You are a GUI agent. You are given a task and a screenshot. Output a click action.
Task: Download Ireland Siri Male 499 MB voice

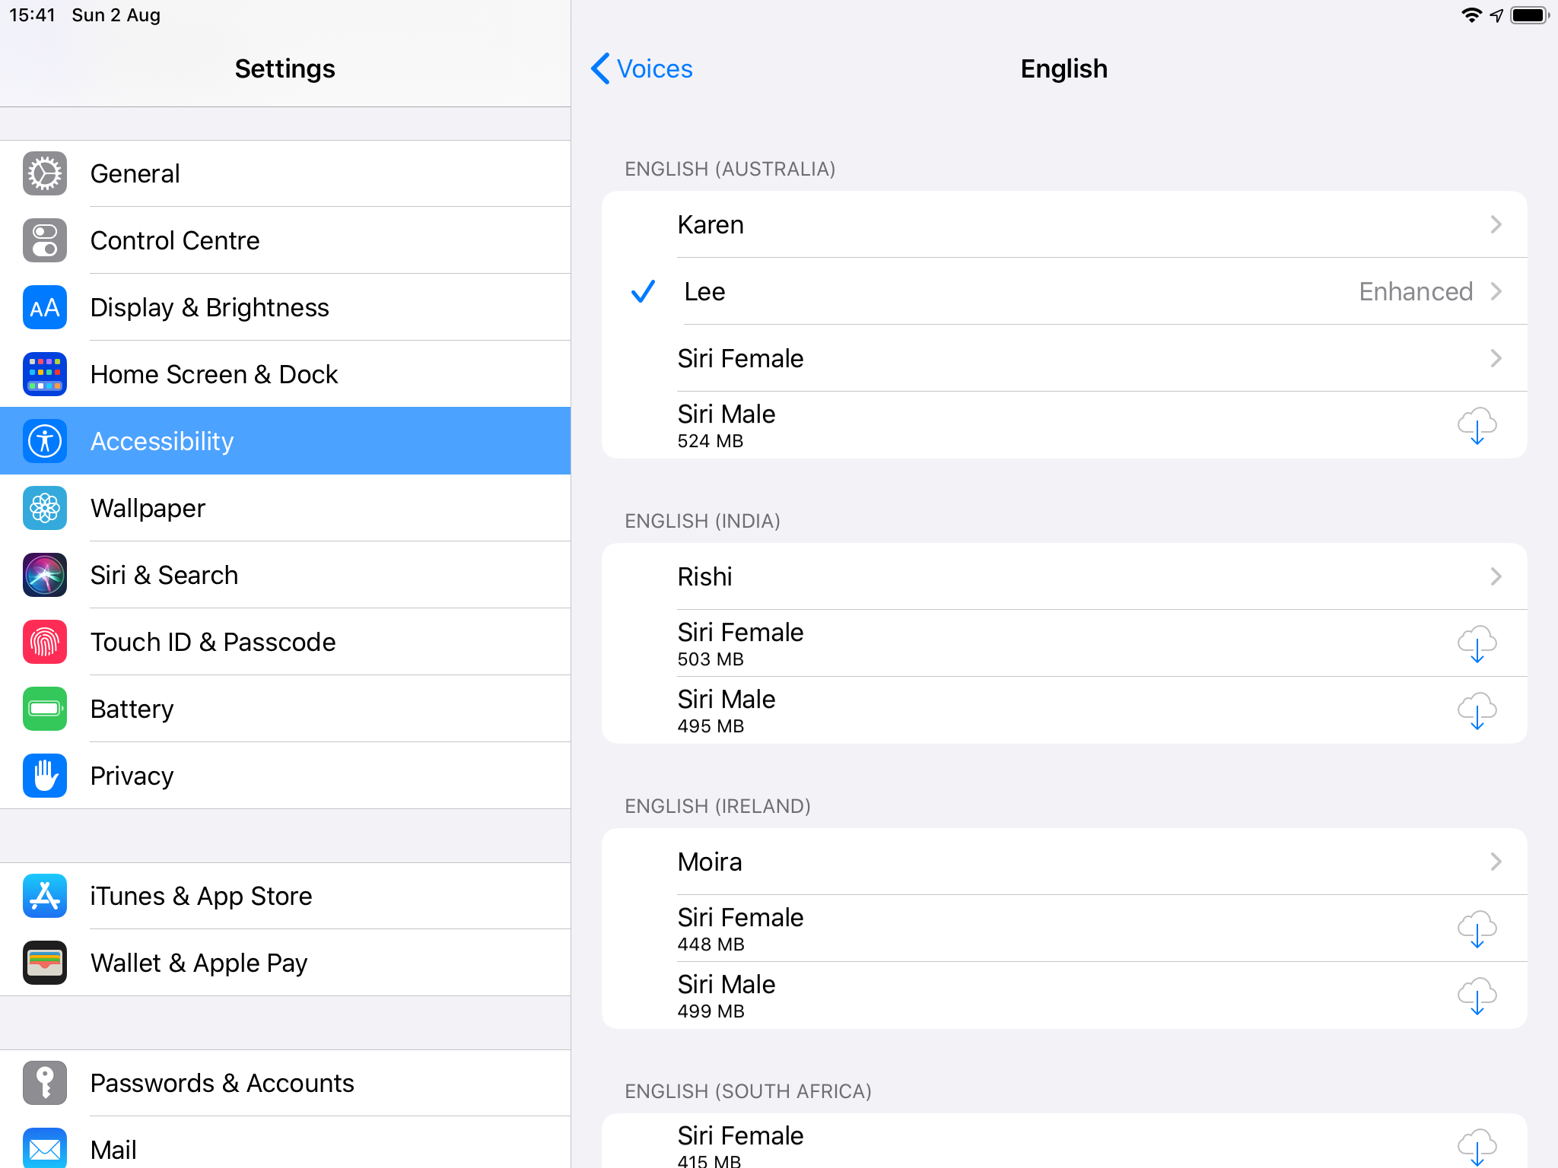click(x=1477, y=995)
